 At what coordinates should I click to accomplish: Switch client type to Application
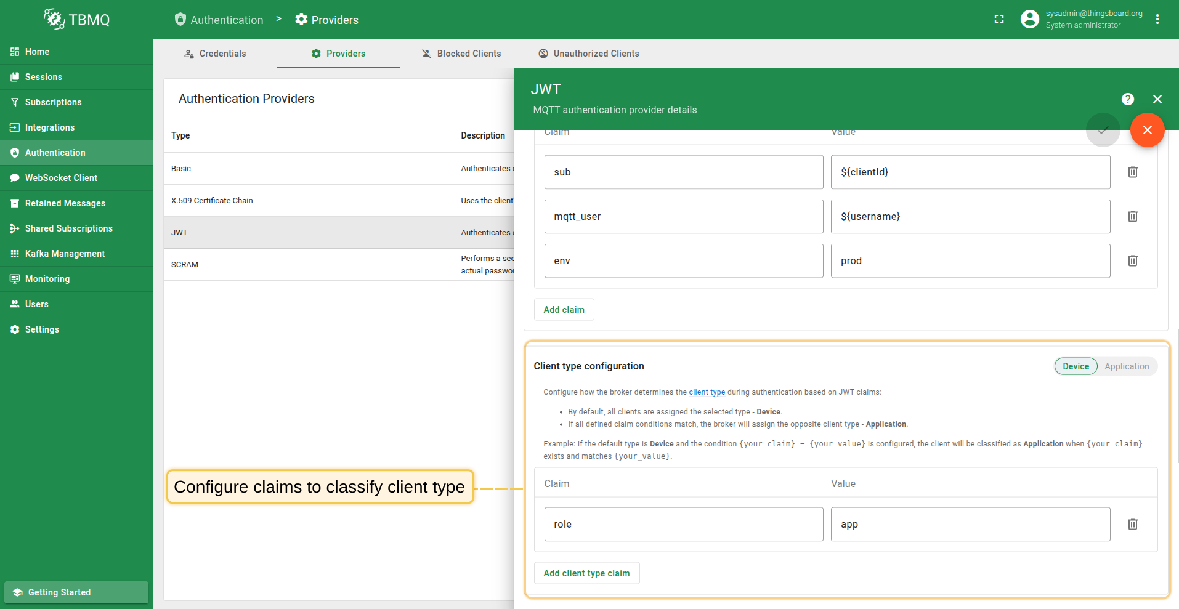(x=1126, y=366)
